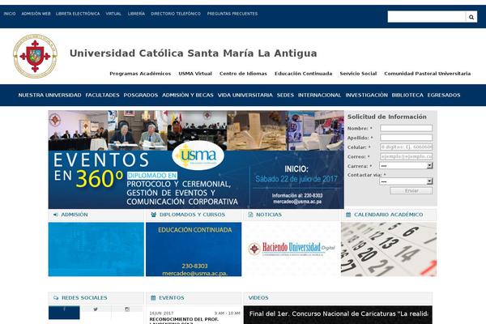Click the megaphone icon beside Admisión
The height and width of the screenshot is (324, 486).
click(56, 215)
